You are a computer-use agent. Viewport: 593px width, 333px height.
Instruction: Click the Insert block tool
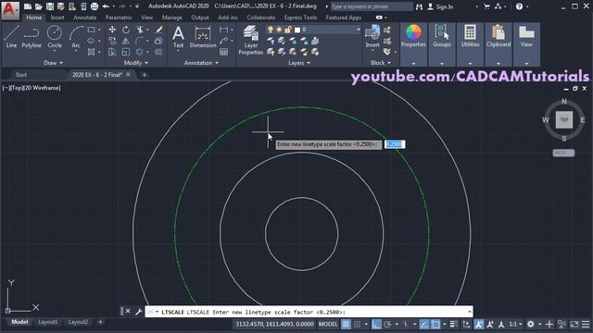372,37
